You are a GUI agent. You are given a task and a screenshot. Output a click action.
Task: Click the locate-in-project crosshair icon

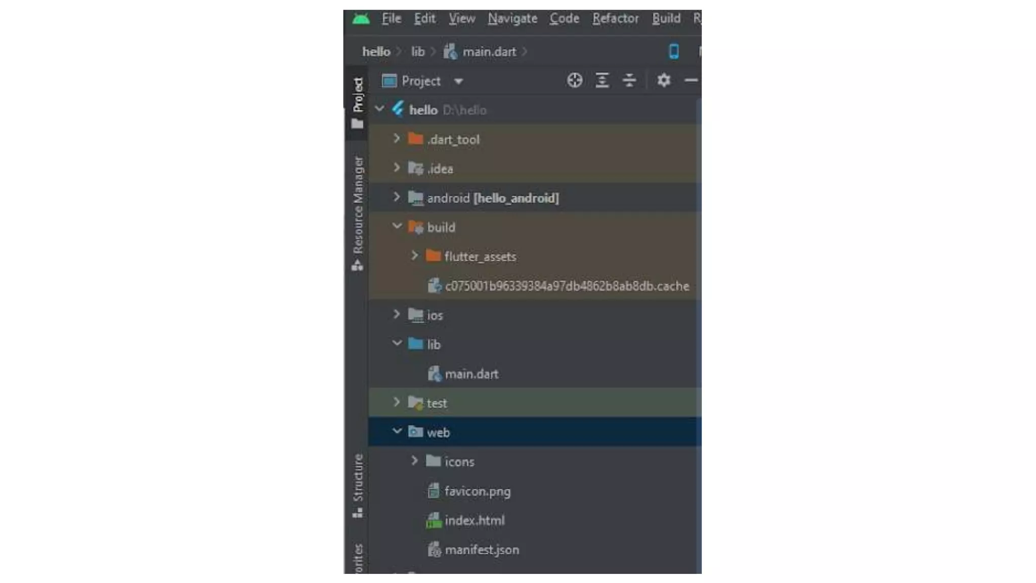click(x=575, y=80)
